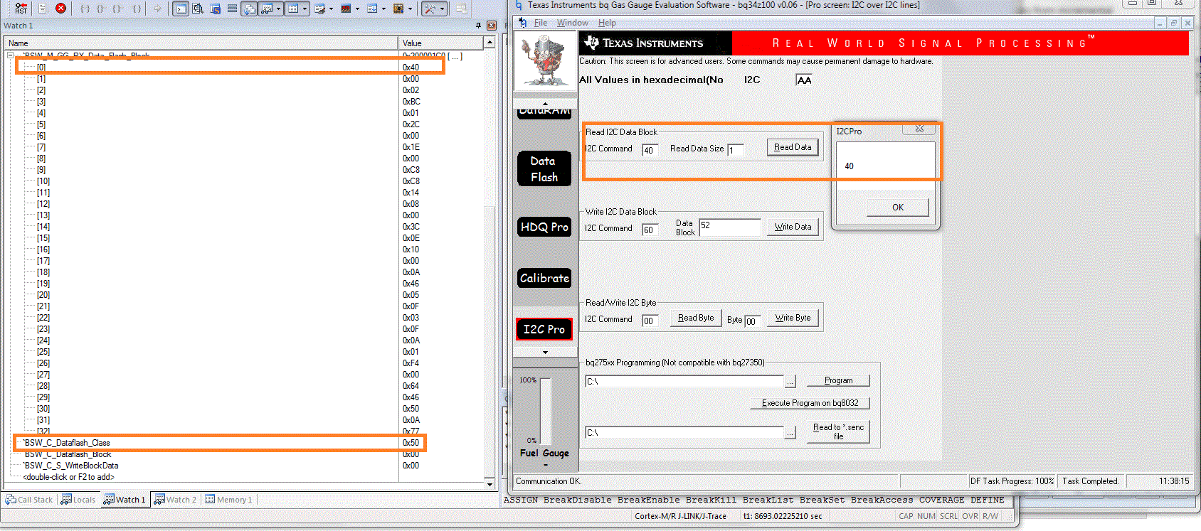The image size is (1201, 531).
Task: Click the red stop debug icon
Action: pos(61,9)
